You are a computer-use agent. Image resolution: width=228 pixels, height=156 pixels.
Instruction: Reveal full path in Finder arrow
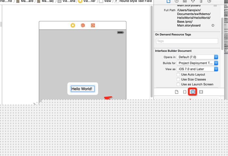(213, 26)
